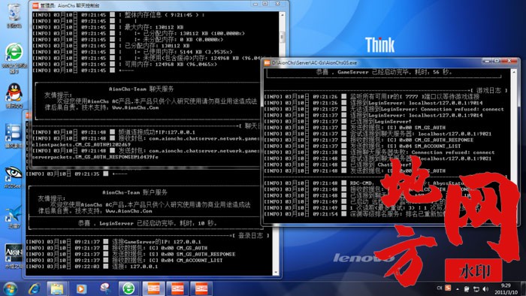The width and height of the screenshot is (526, 296).
Task: Open the ACDSee eye desktop icon
Action: click(14, 177)
